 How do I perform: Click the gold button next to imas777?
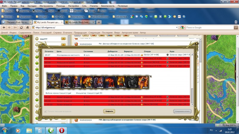[63, 39]
